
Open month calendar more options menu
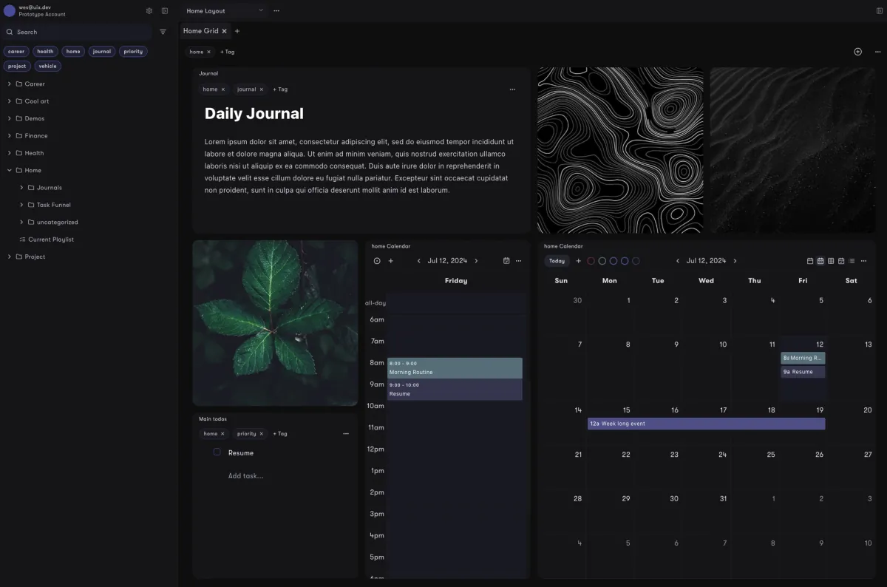pyautogui.click(x=863, y=261)
